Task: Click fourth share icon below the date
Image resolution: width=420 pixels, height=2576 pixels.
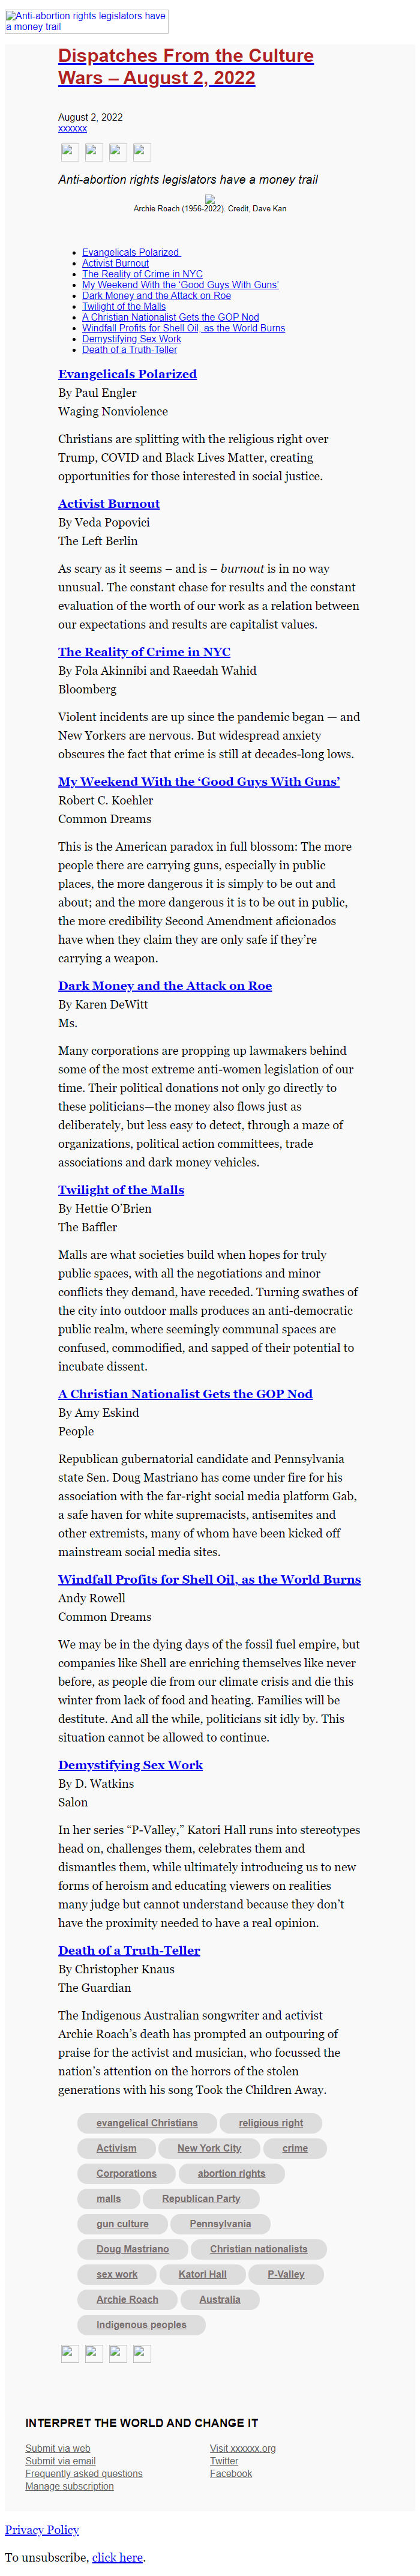Action: point(142,152)
